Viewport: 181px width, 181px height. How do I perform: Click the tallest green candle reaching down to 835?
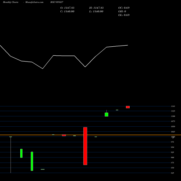pyautogui.click(x=32, y=161)
